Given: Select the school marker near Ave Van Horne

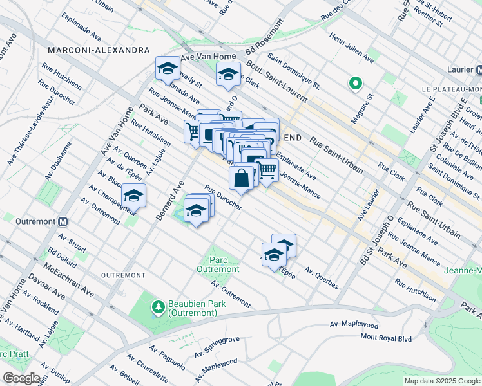Looking at the screenshot, I should (168, 69).
